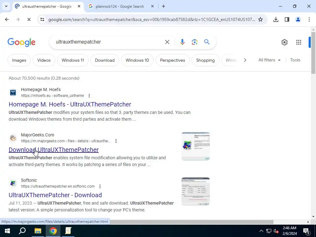The height and width of the screenshot is (237, 316).
Task: Click the Softonic site favicon
Action: (13, 183)
